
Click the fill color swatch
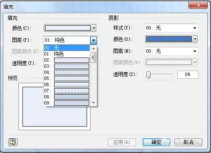click(68, 28)
